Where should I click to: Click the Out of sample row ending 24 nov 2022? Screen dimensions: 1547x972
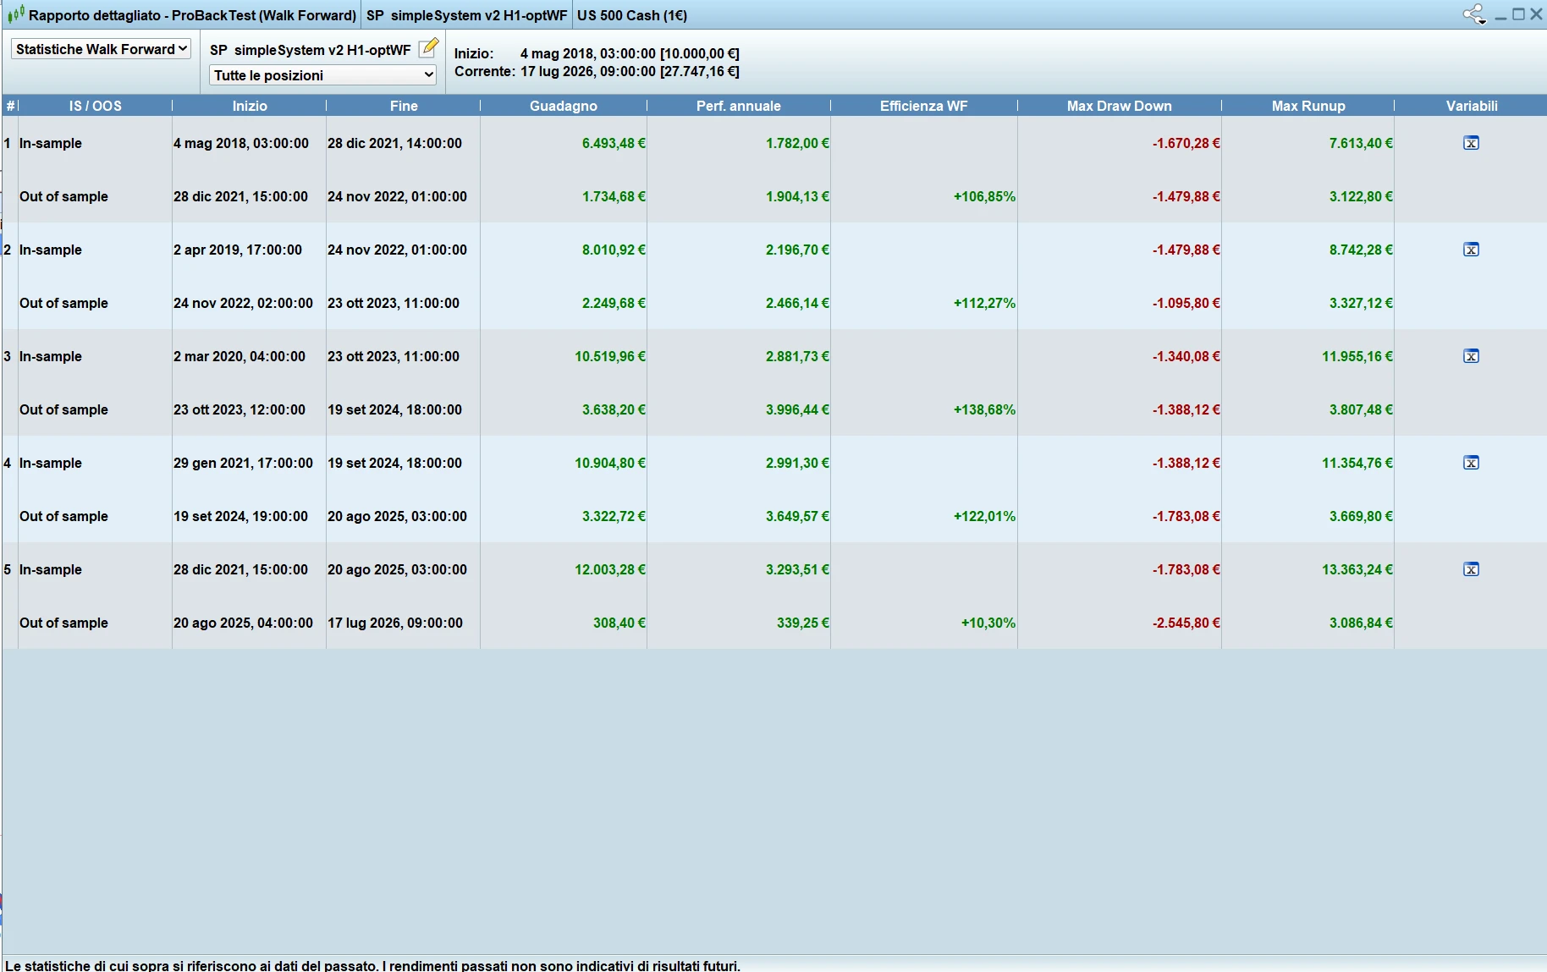pyautogui.click(x=774, y=196)
